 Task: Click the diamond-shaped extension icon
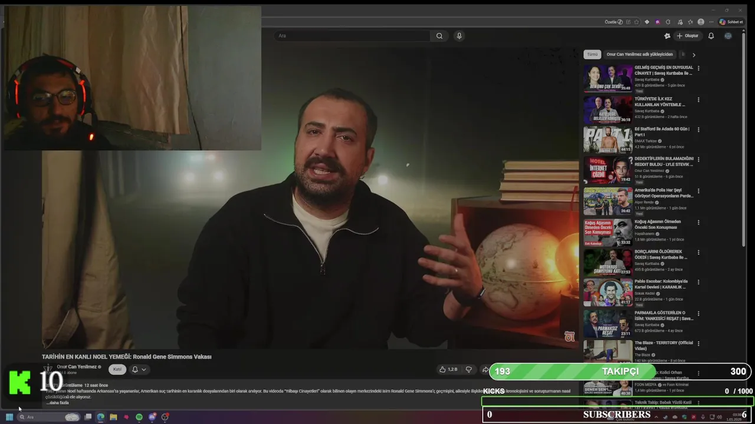647,22
